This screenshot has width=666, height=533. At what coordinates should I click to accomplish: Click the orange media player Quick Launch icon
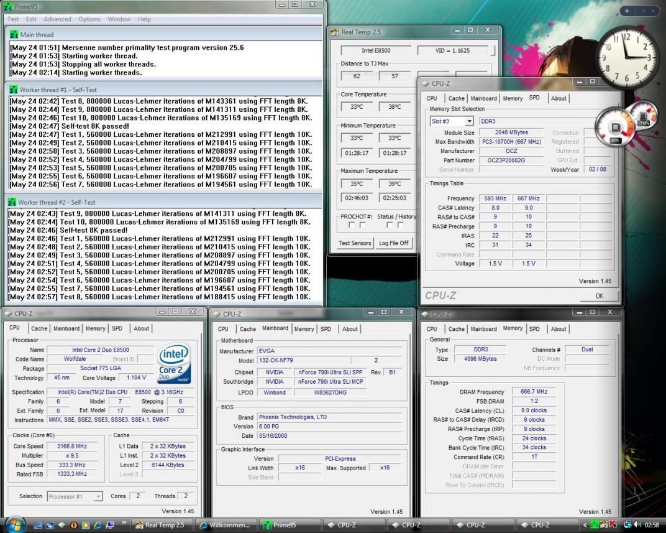[x=86, y=526]
